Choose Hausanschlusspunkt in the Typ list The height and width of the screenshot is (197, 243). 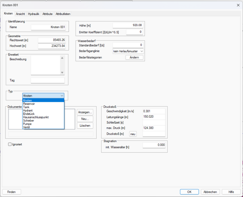pyautogui.click(x=43, y=117)
